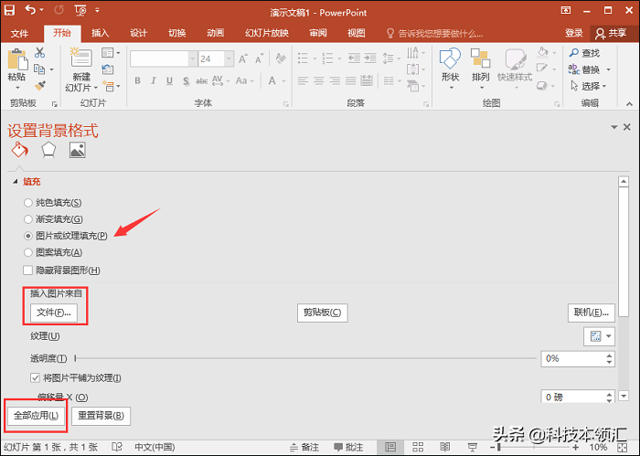Click the Save icon in the title bar
Screen dimensions: 640x456
(9, 10)
